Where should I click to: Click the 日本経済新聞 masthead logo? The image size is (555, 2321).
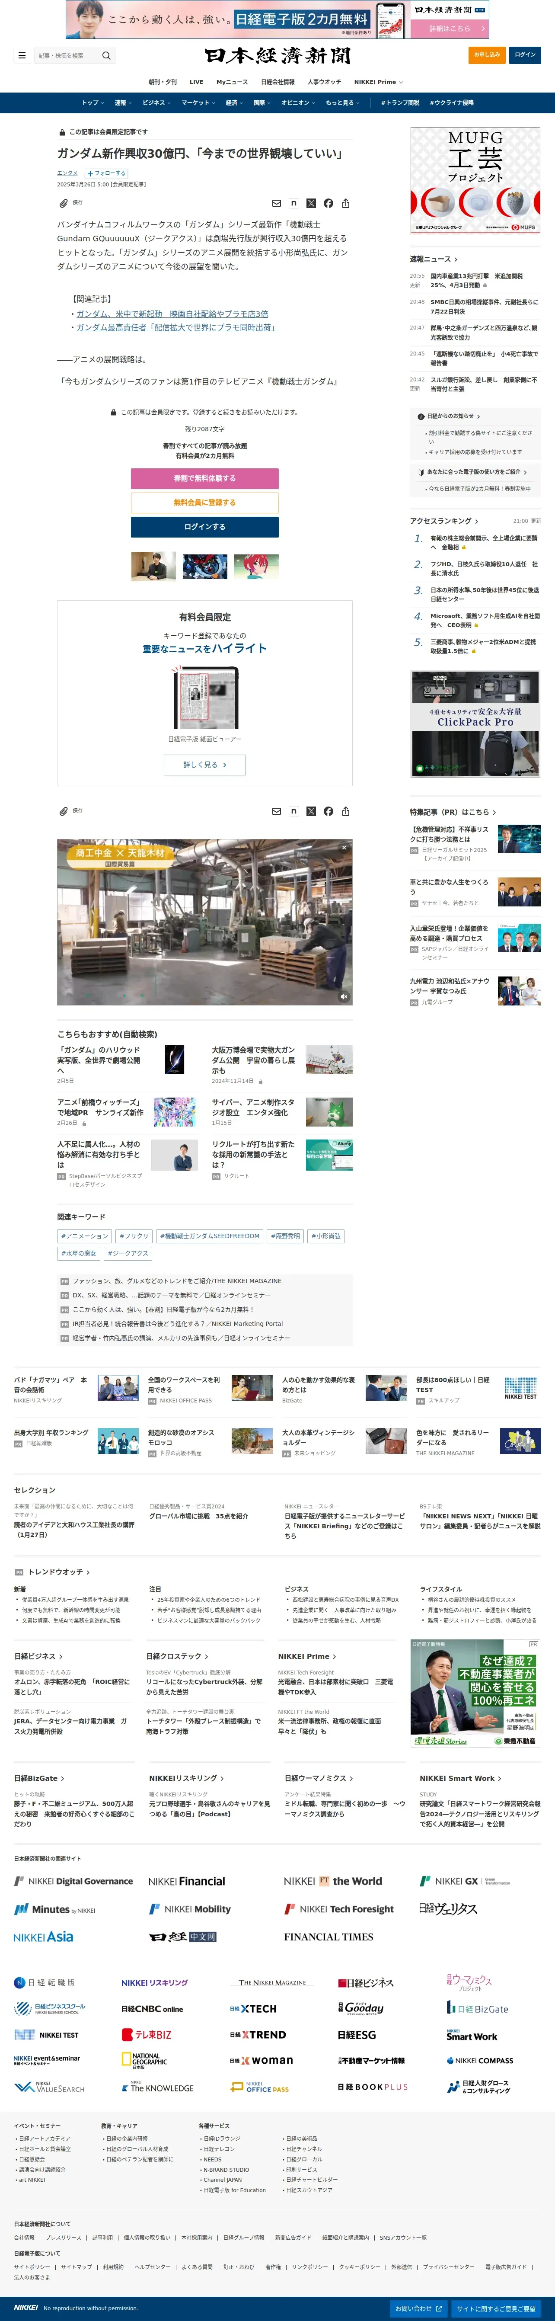[x=277, y=56]
